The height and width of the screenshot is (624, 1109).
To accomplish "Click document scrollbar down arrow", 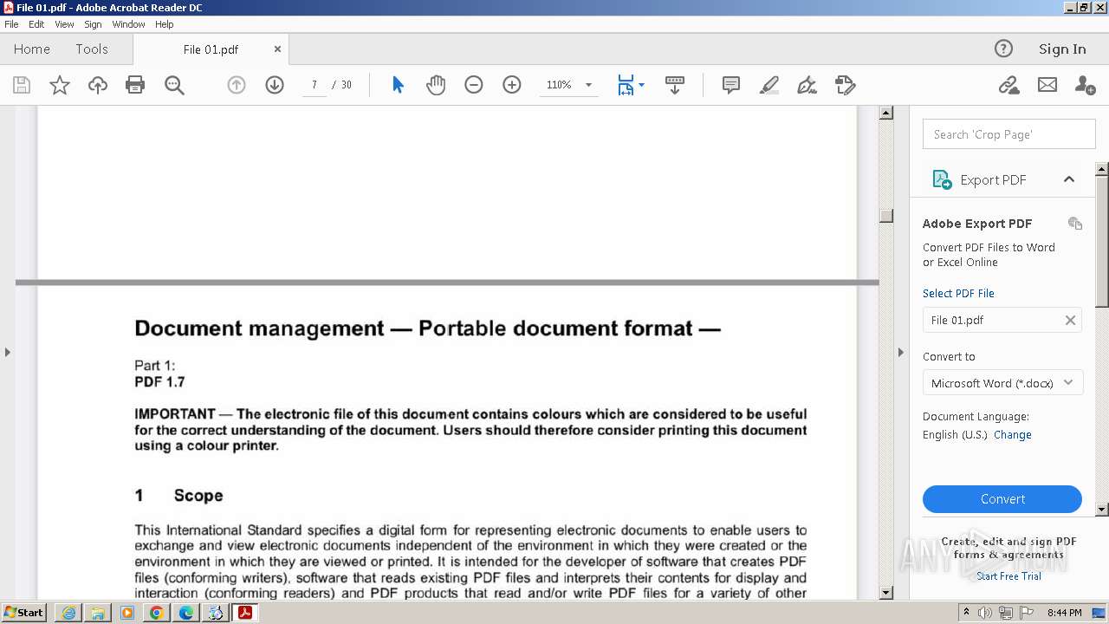I will [x=886, y=593].
